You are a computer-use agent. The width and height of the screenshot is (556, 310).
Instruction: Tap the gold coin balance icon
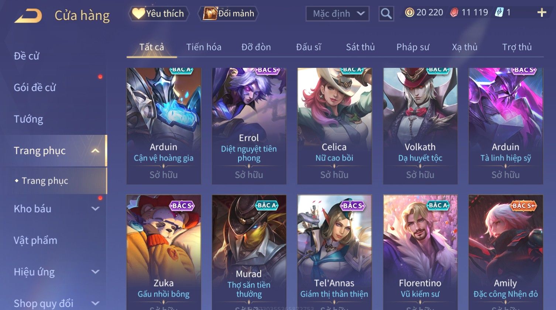(409, 13)
